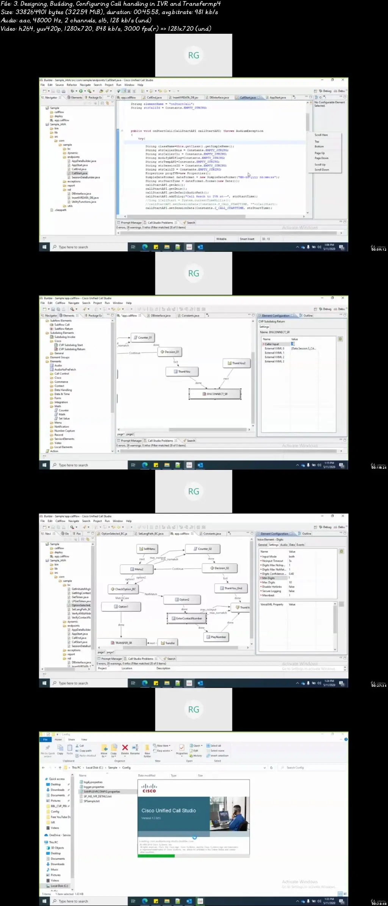Click the Caller Input value field for DISCONNECT_SR
Viewport: 388px width, 906px height.
tap(313, 344)
